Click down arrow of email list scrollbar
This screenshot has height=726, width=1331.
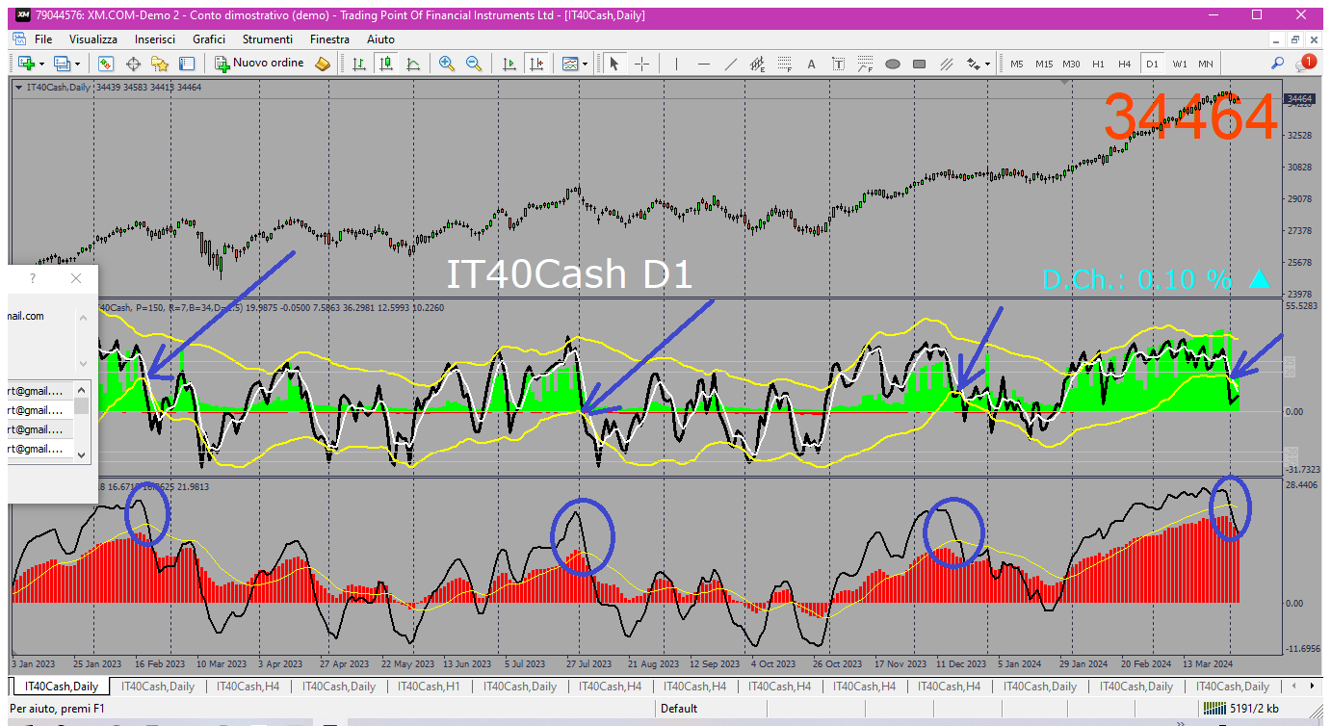[82, 454]
